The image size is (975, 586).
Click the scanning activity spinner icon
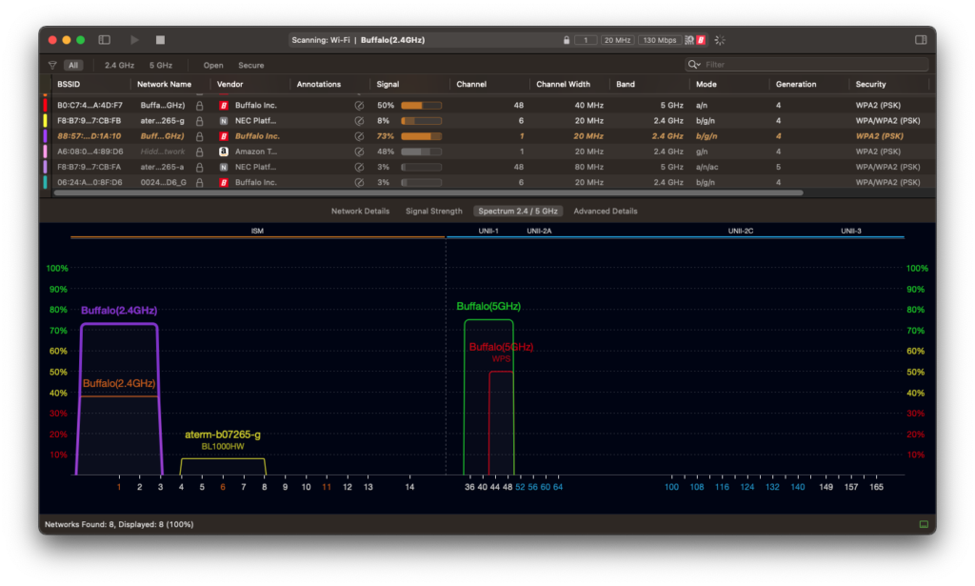pyautogui.click(x=720, y=40)
